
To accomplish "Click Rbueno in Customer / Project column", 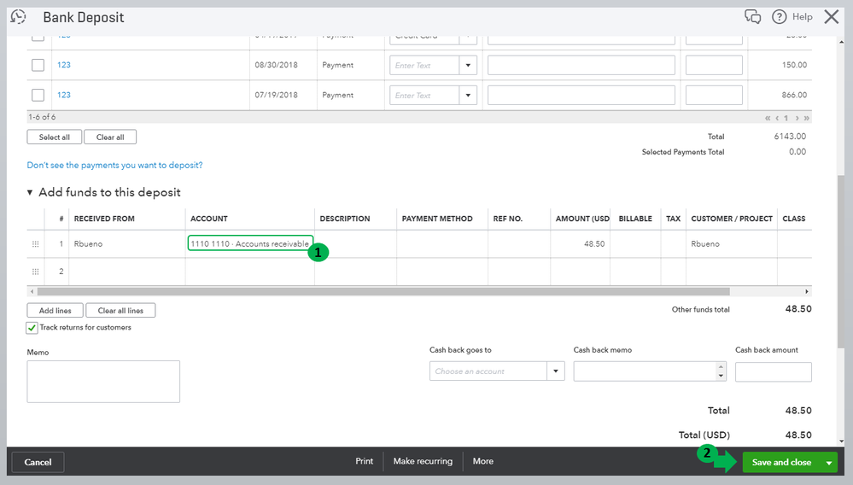I will click(x=705, y=244).
